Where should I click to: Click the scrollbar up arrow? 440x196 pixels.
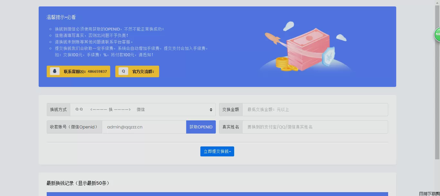437,3
